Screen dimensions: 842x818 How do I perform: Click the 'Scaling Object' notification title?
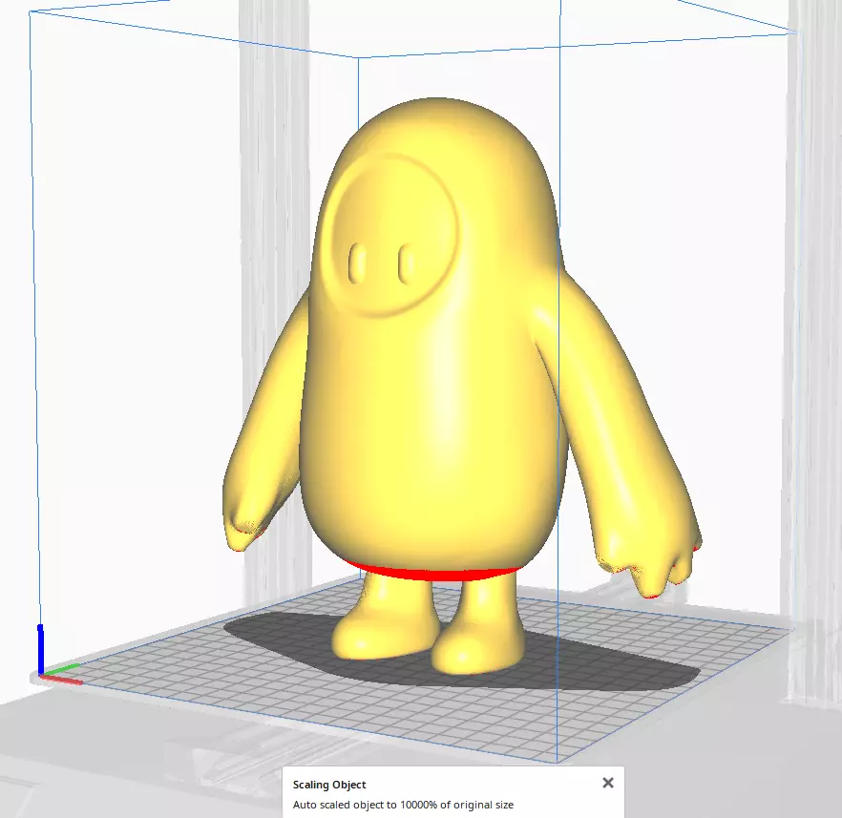(329, 785)
